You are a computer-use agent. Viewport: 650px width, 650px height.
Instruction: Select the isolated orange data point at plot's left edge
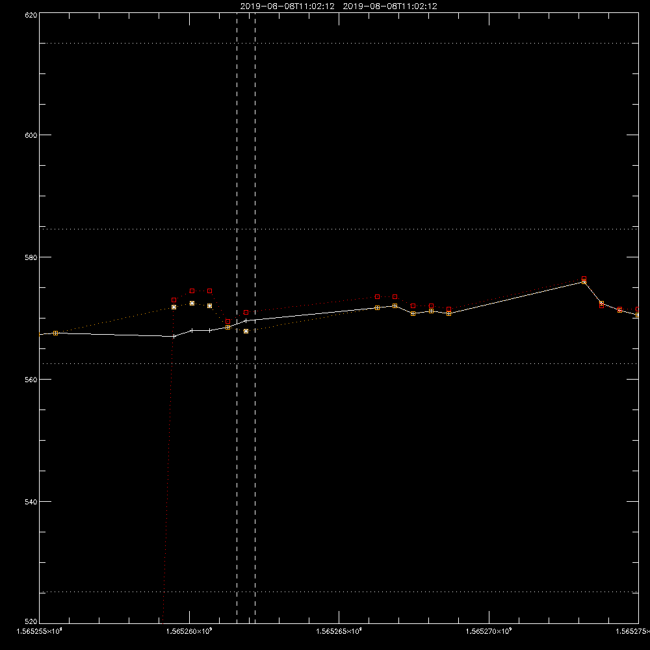[x=55, y=333]
